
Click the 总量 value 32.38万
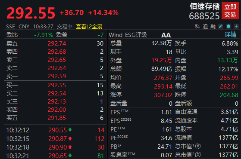click(x=162, y=43)
